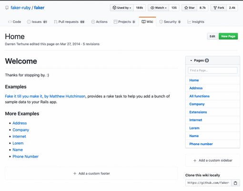Open Extensions in the Pages sidebar
Image resolution: width=243 pixels, height=191 pixels.
tap(198, 112)
